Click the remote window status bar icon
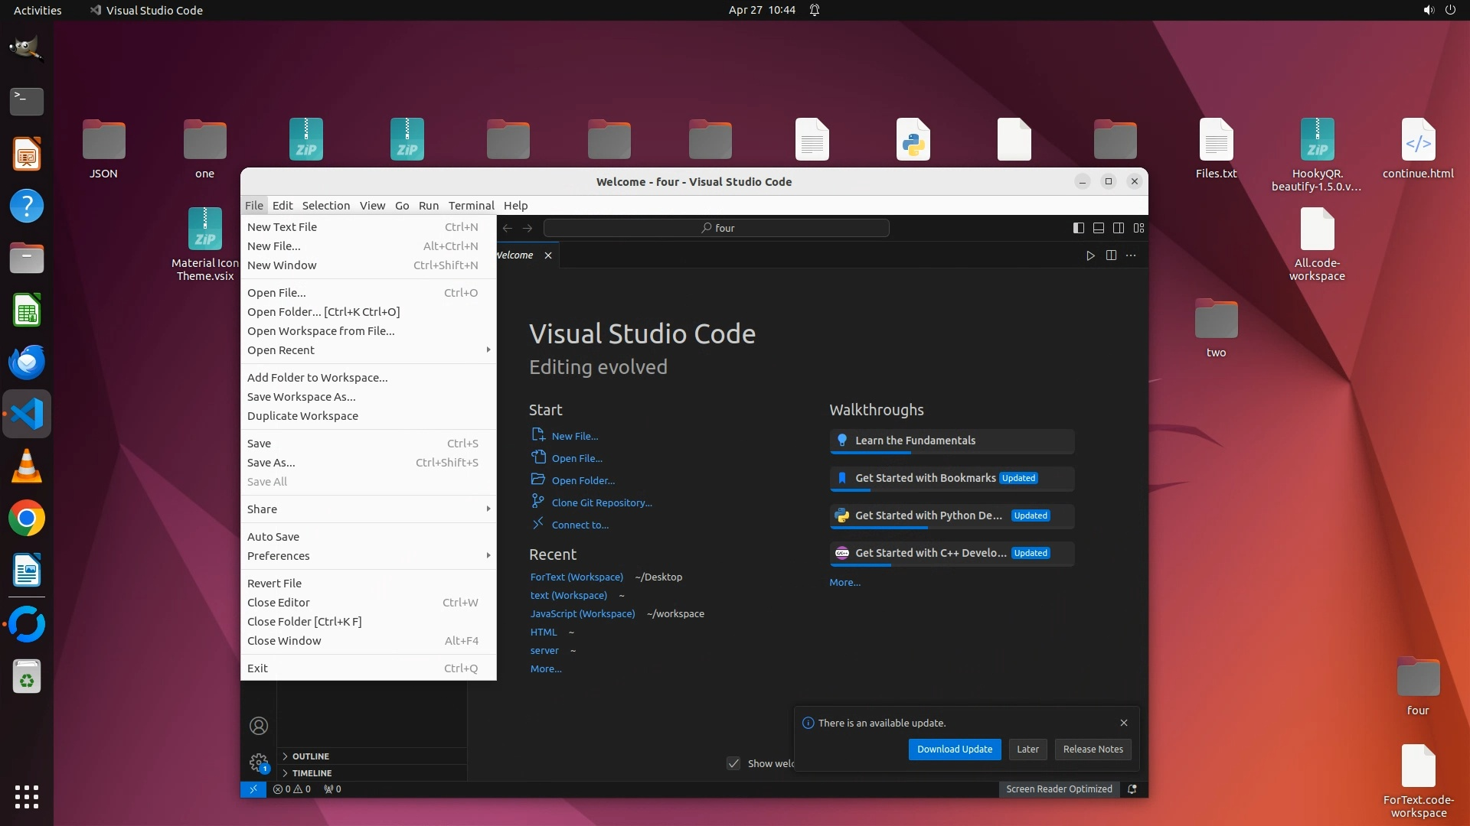The height and width of the screenshot is (826, 1470). tap(253, 789)
